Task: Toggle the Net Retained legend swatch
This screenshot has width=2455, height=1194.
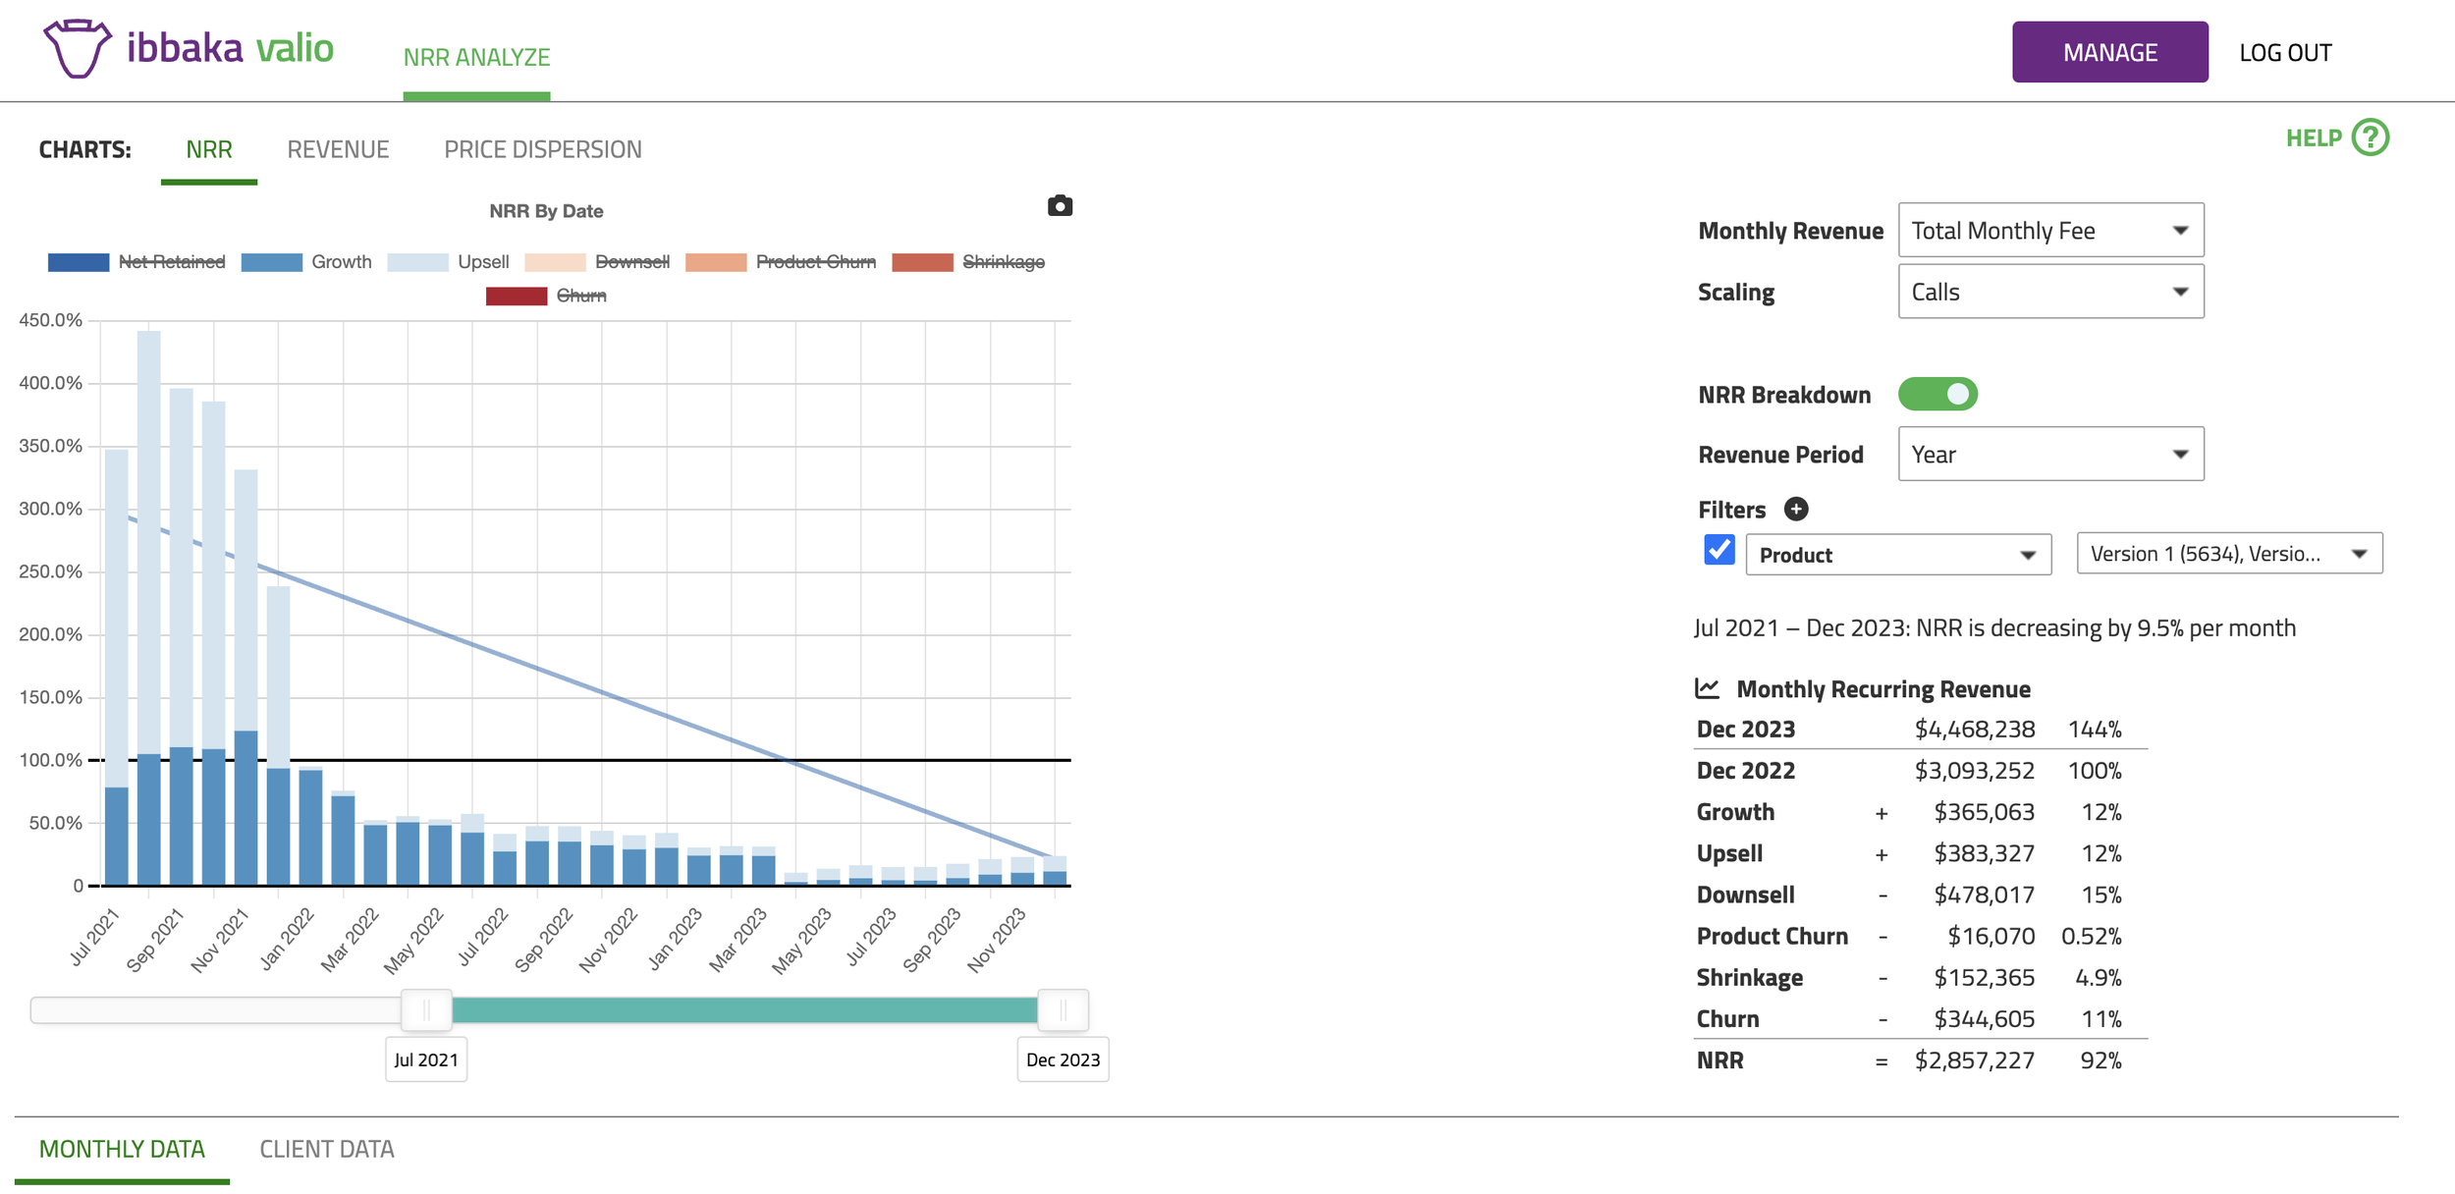Action: pos(79,262)
